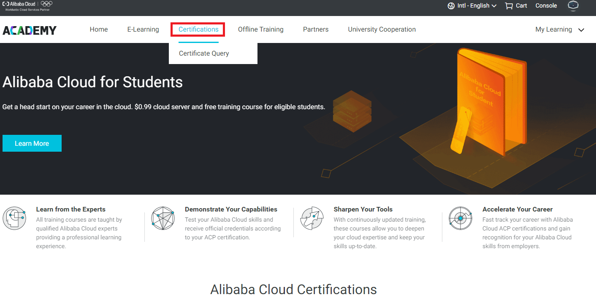Screen dimensions: 596x300
Task: Click the globe language icon
Action: pos(451,5)
